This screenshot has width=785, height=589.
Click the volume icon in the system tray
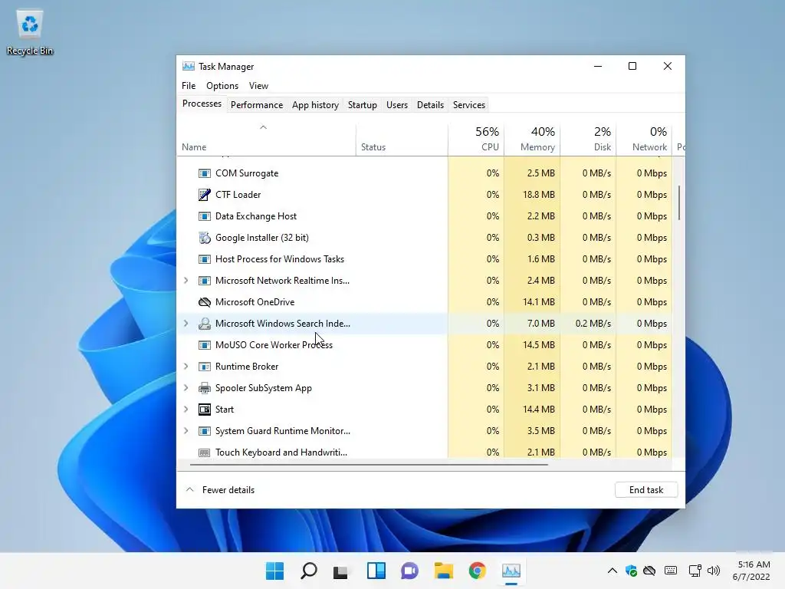tap(714, 571)
